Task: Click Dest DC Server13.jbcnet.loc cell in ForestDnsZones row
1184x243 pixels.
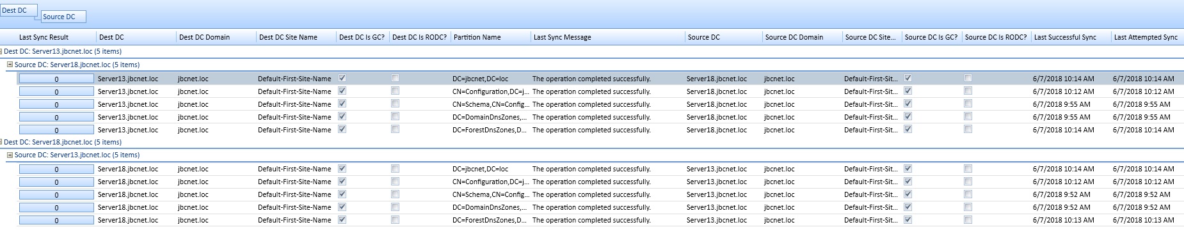Action: [x=128, y=130]
